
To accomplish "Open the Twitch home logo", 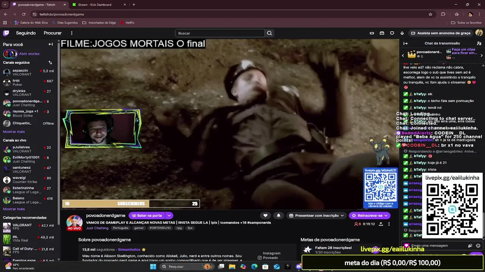I will tap(6, 33).
